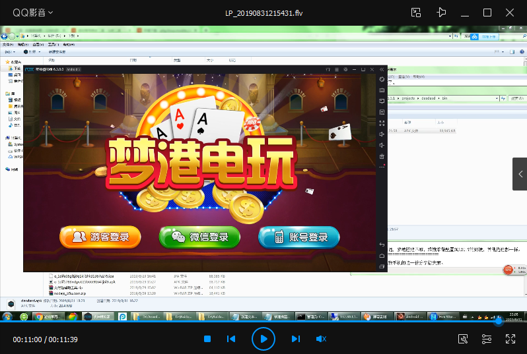Skip to the next video
The image size is (527, 354).
[296, 339]
